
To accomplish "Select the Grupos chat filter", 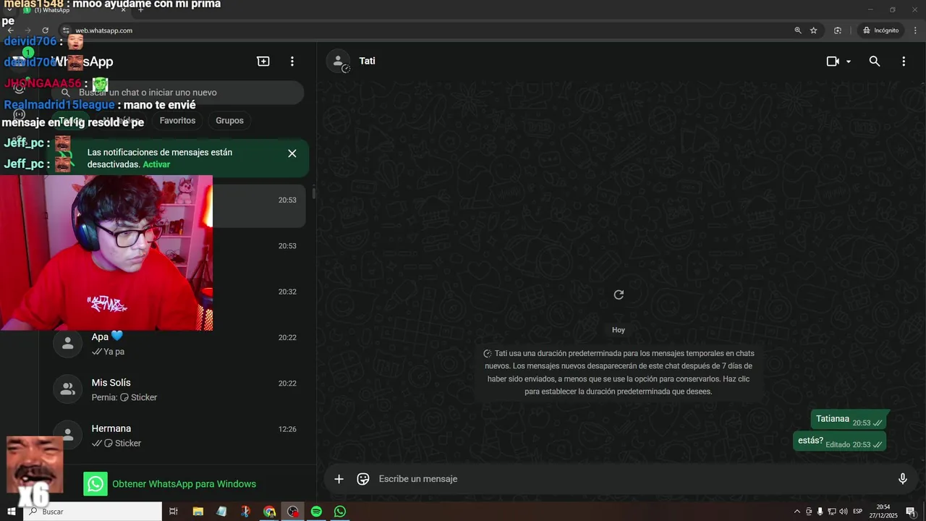I will 229,121.
